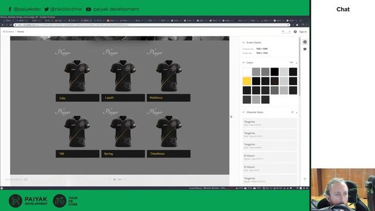Click All Screens breadcrumb

pyautogui.click(x=8, y=32)
